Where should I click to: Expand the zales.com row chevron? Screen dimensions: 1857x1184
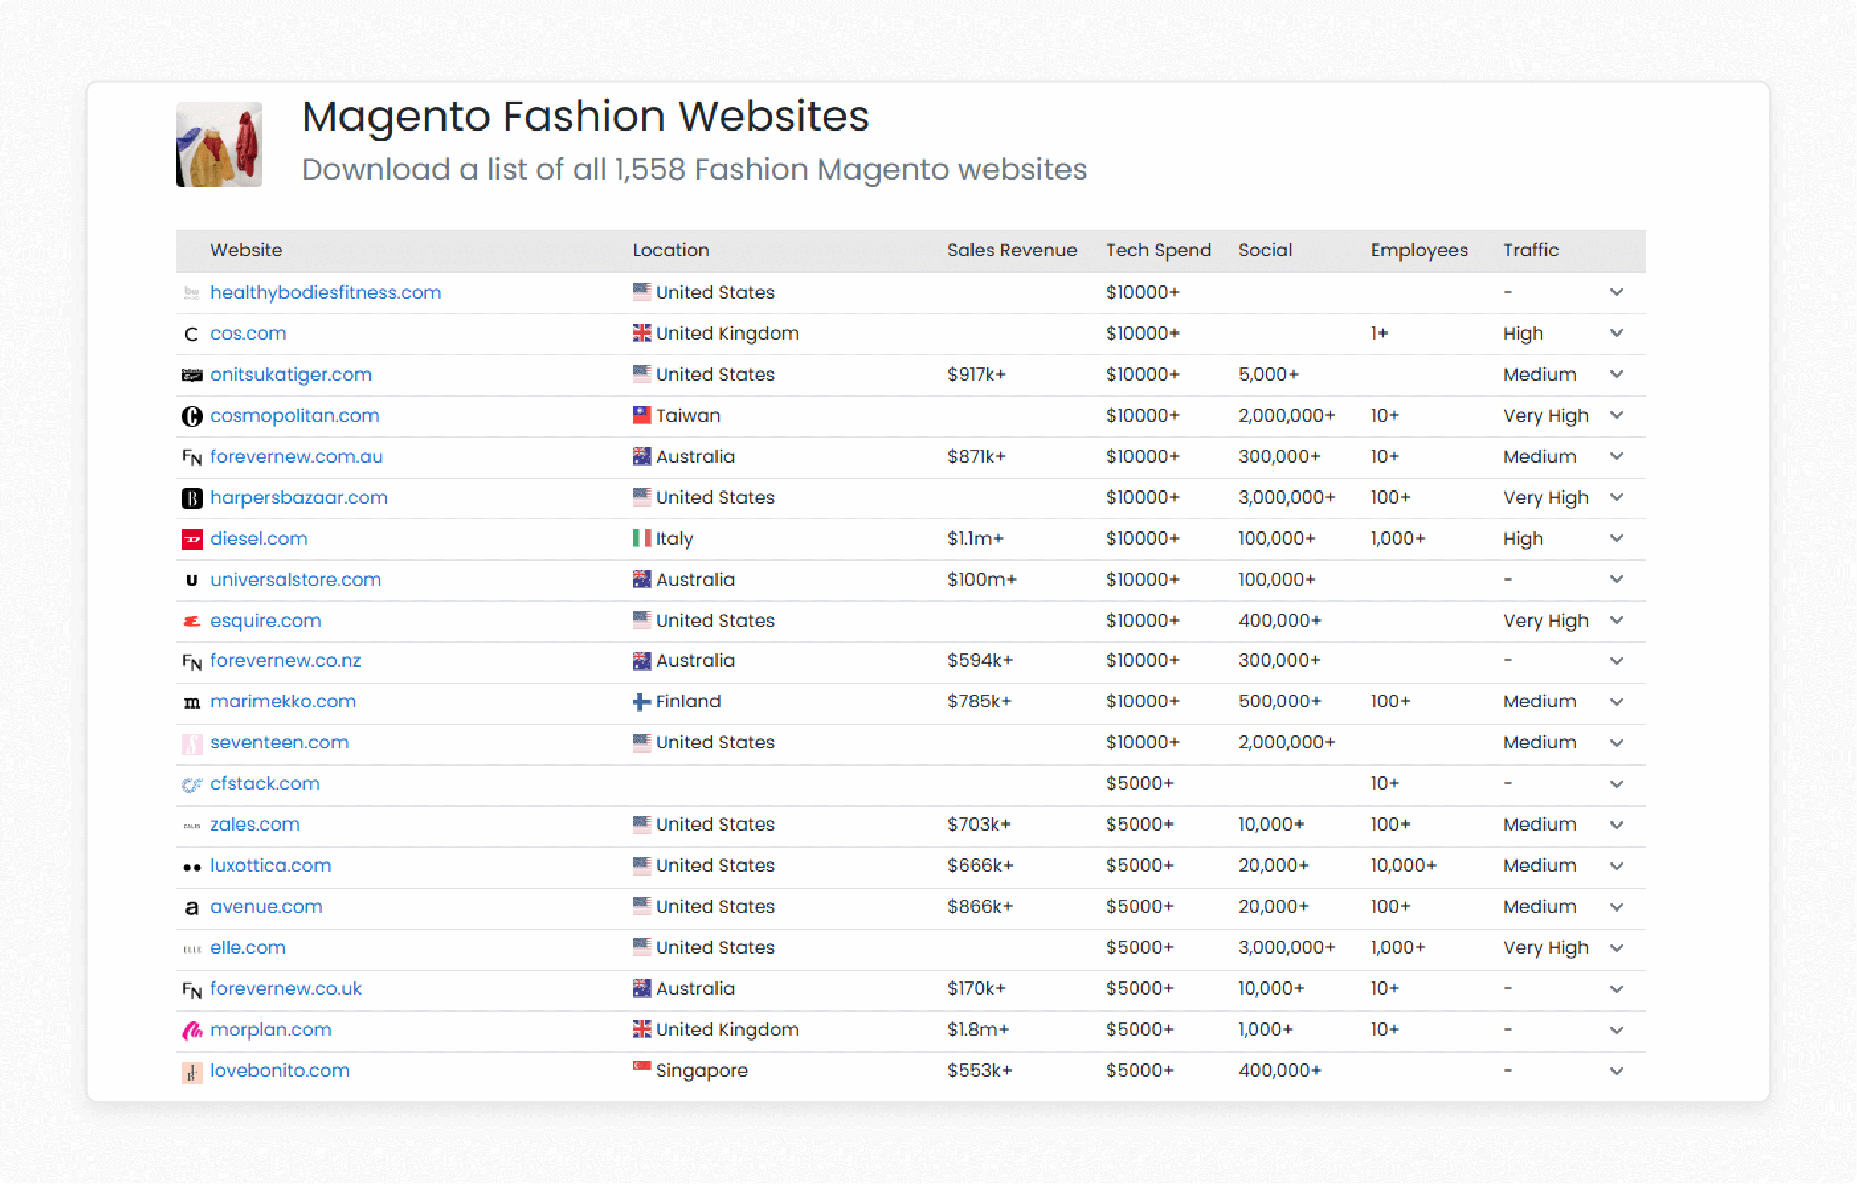coord(1617,825)
